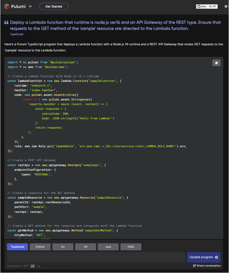The width and height of the screenshot is (229, 273).
Task: Switch to the C# language tab
Action: click(x=85, y=247)
